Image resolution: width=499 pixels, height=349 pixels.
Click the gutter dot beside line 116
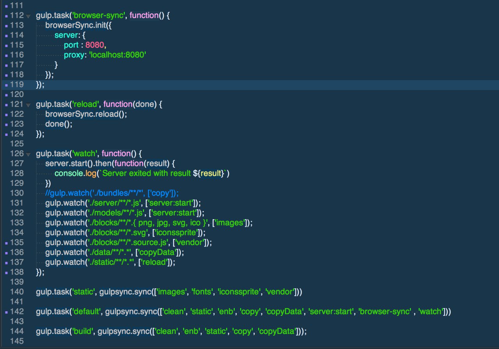tap(7, 55)
